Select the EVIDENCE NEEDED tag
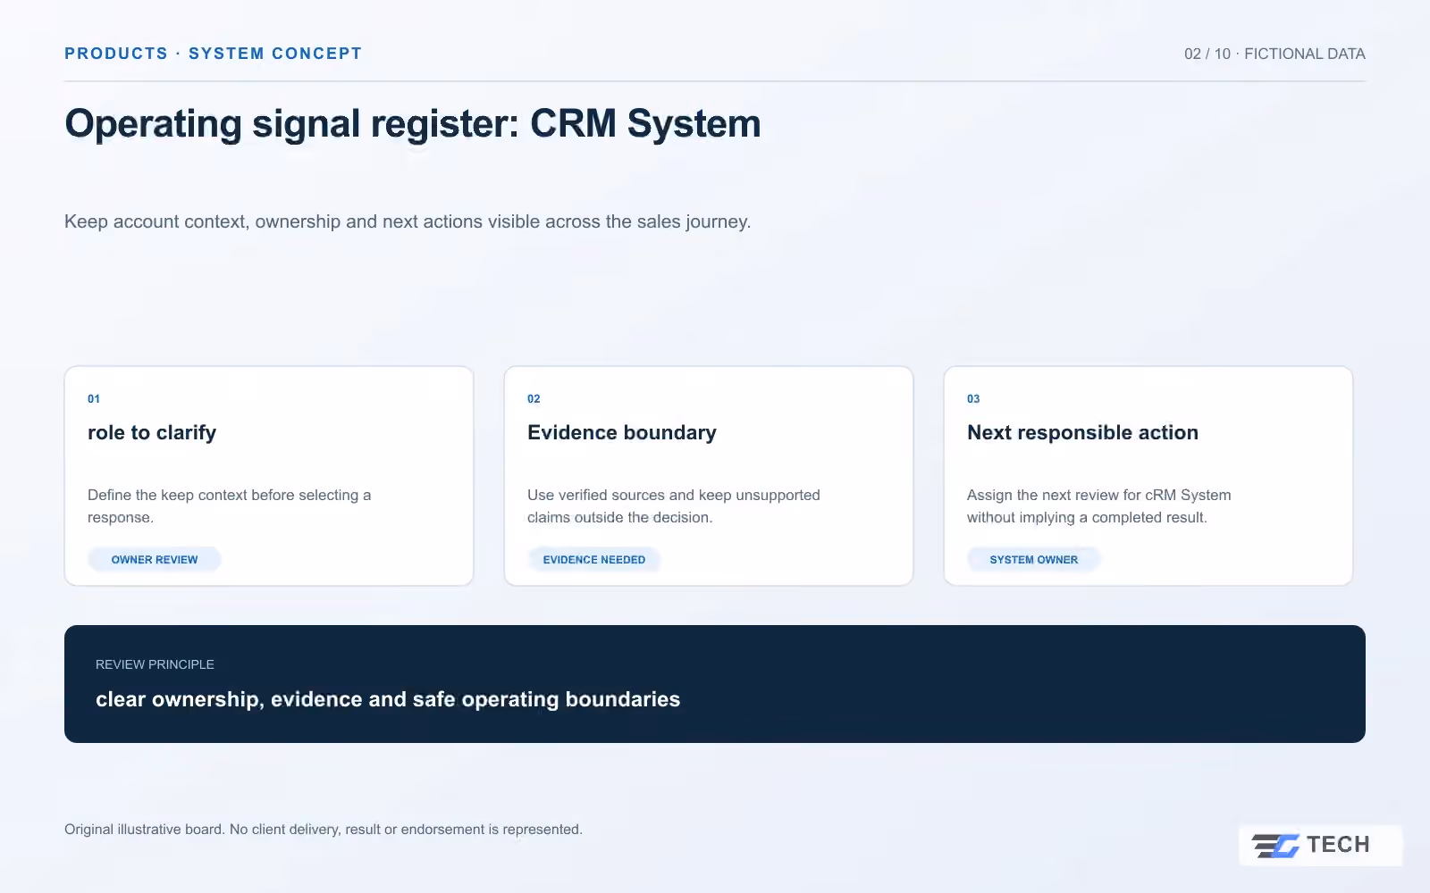The width and height of the screenshot is (1430, 893). [x=594, y=560]
